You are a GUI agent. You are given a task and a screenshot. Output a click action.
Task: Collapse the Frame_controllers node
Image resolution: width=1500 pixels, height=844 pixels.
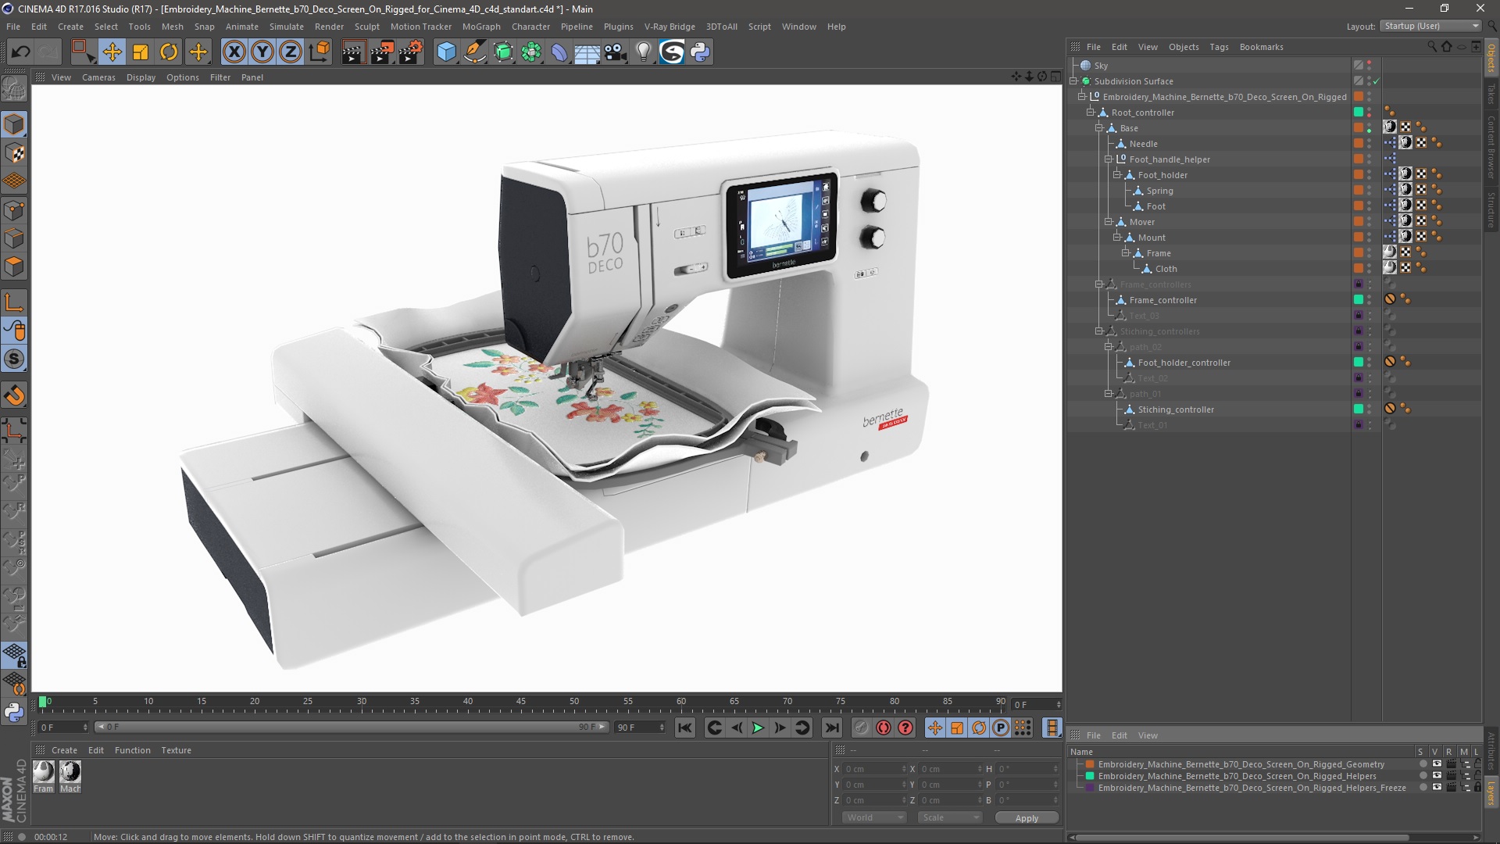coord(1099,284)
